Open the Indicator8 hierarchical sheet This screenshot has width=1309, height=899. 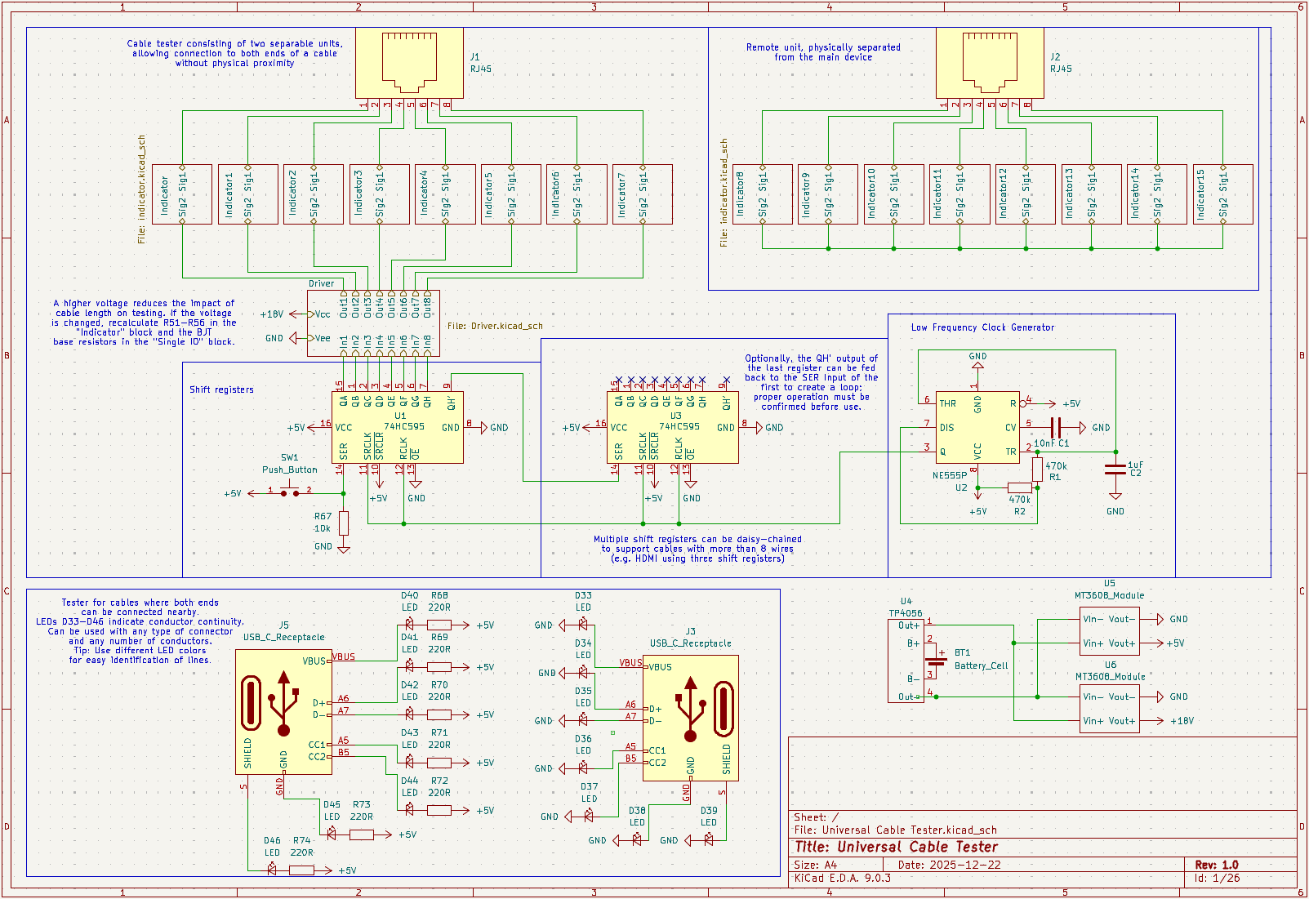763,194
